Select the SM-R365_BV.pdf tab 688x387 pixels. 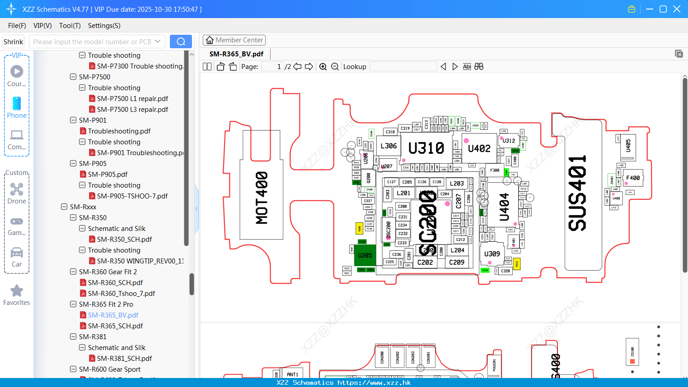point(236,54)
